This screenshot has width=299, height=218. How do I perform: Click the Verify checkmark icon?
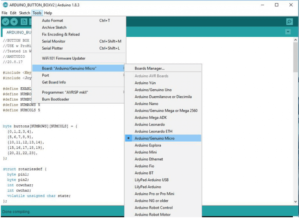pos(6,22)
